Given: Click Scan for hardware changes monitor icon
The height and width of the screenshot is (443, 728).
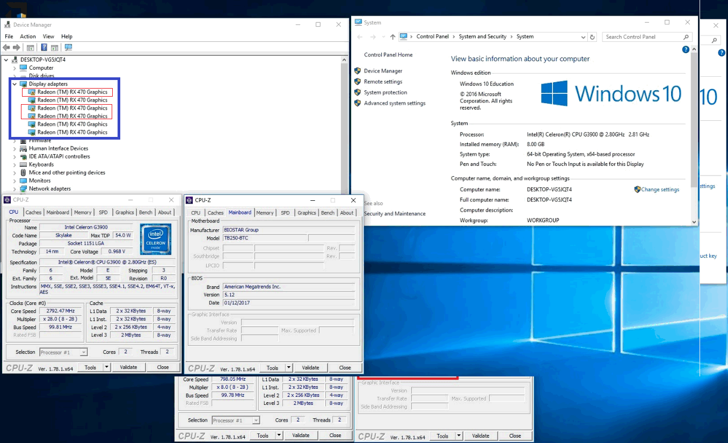Looking at the screenshot, I should tap(68, 48).
